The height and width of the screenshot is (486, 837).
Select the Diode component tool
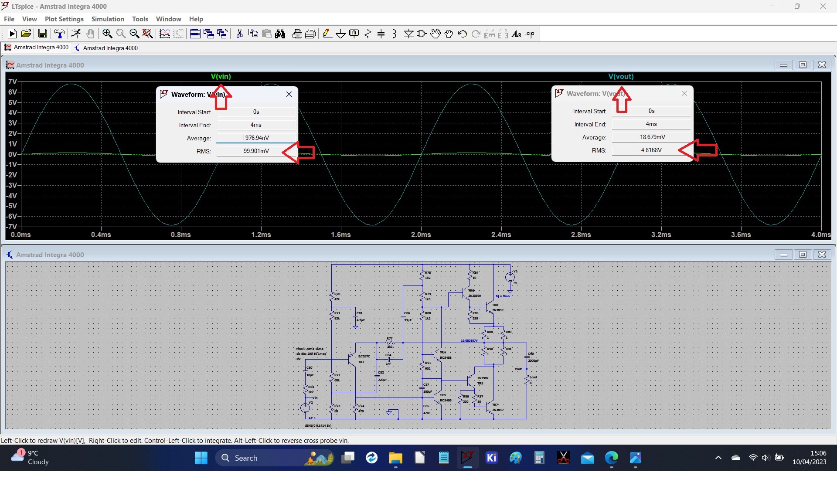408,34
